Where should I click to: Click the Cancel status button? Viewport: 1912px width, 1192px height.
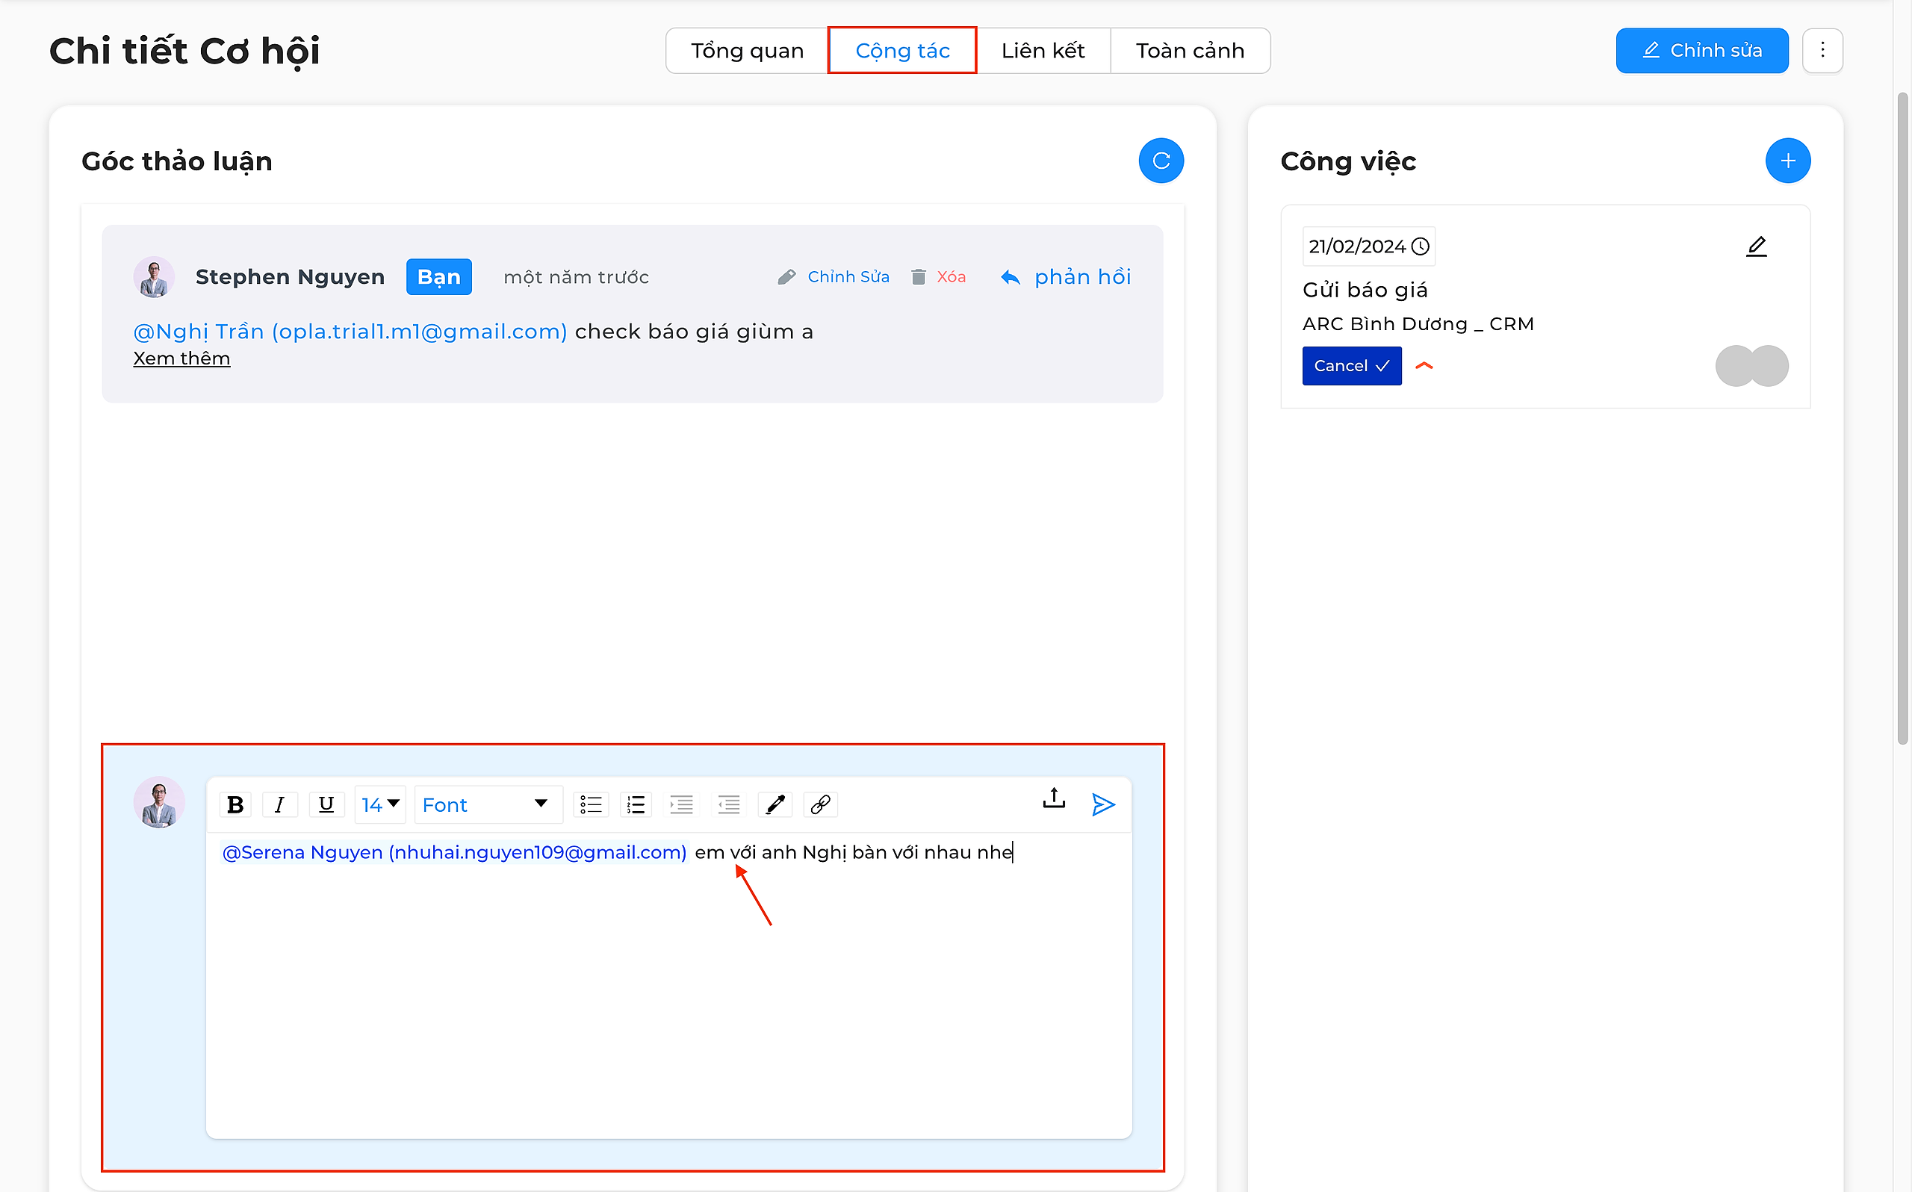[1351, 366]
